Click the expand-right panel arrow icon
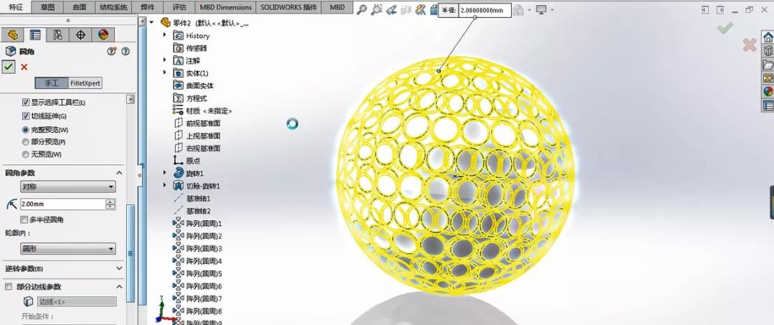The image size is (774, 325). pos(720,9)
